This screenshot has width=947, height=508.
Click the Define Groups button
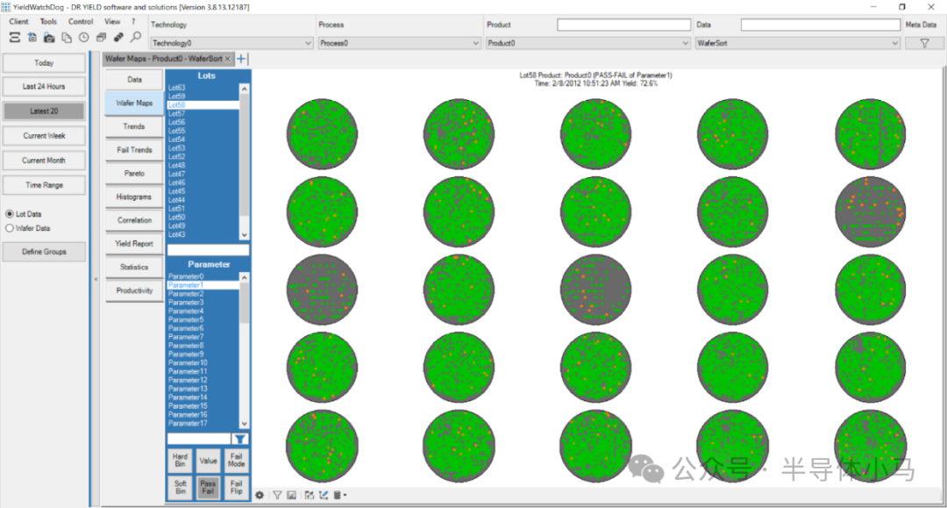point(44,252)
